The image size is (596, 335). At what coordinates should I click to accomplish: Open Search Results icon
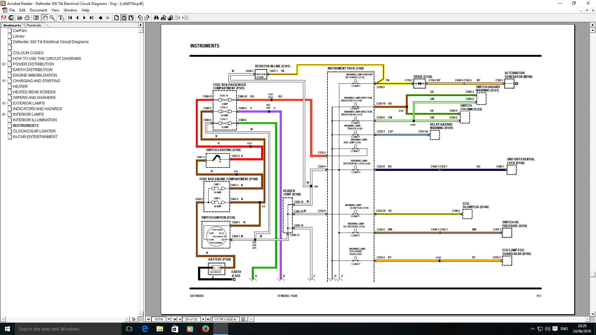point(170,18)
